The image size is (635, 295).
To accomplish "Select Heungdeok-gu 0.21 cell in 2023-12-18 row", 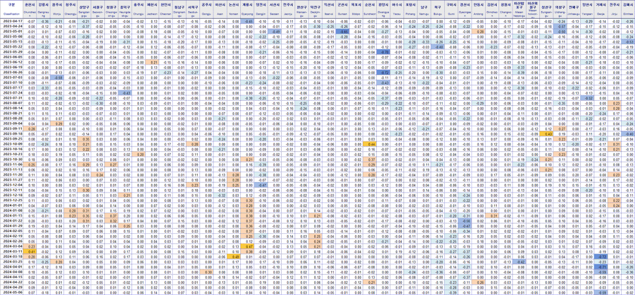I will pyautogui.click(x=126, y=195).
